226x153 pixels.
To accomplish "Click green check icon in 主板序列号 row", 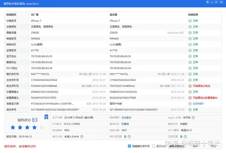I will click(190, 80).
